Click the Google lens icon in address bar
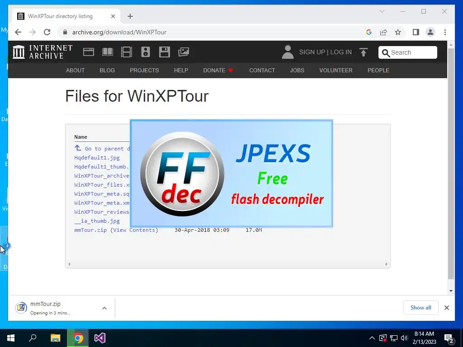This screenshot has height=347, width=463. point(369,32)
